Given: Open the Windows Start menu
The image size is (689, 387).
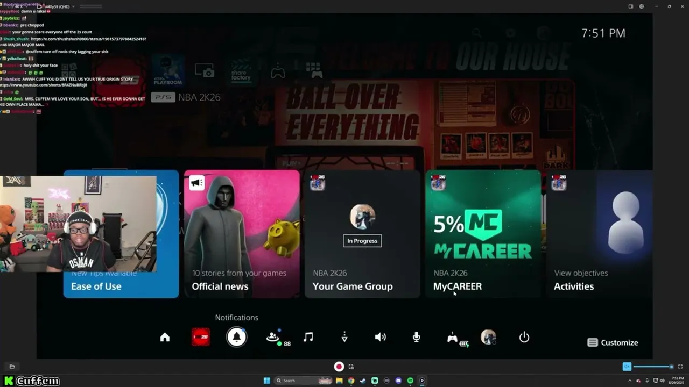Looking at the screenshot, I should tap(266, 381).
